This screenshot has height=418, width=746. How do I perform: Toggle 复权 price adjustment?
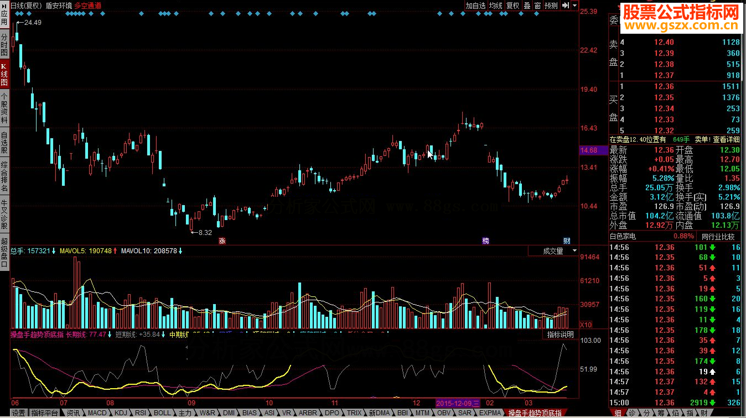[x=513, y=6]
